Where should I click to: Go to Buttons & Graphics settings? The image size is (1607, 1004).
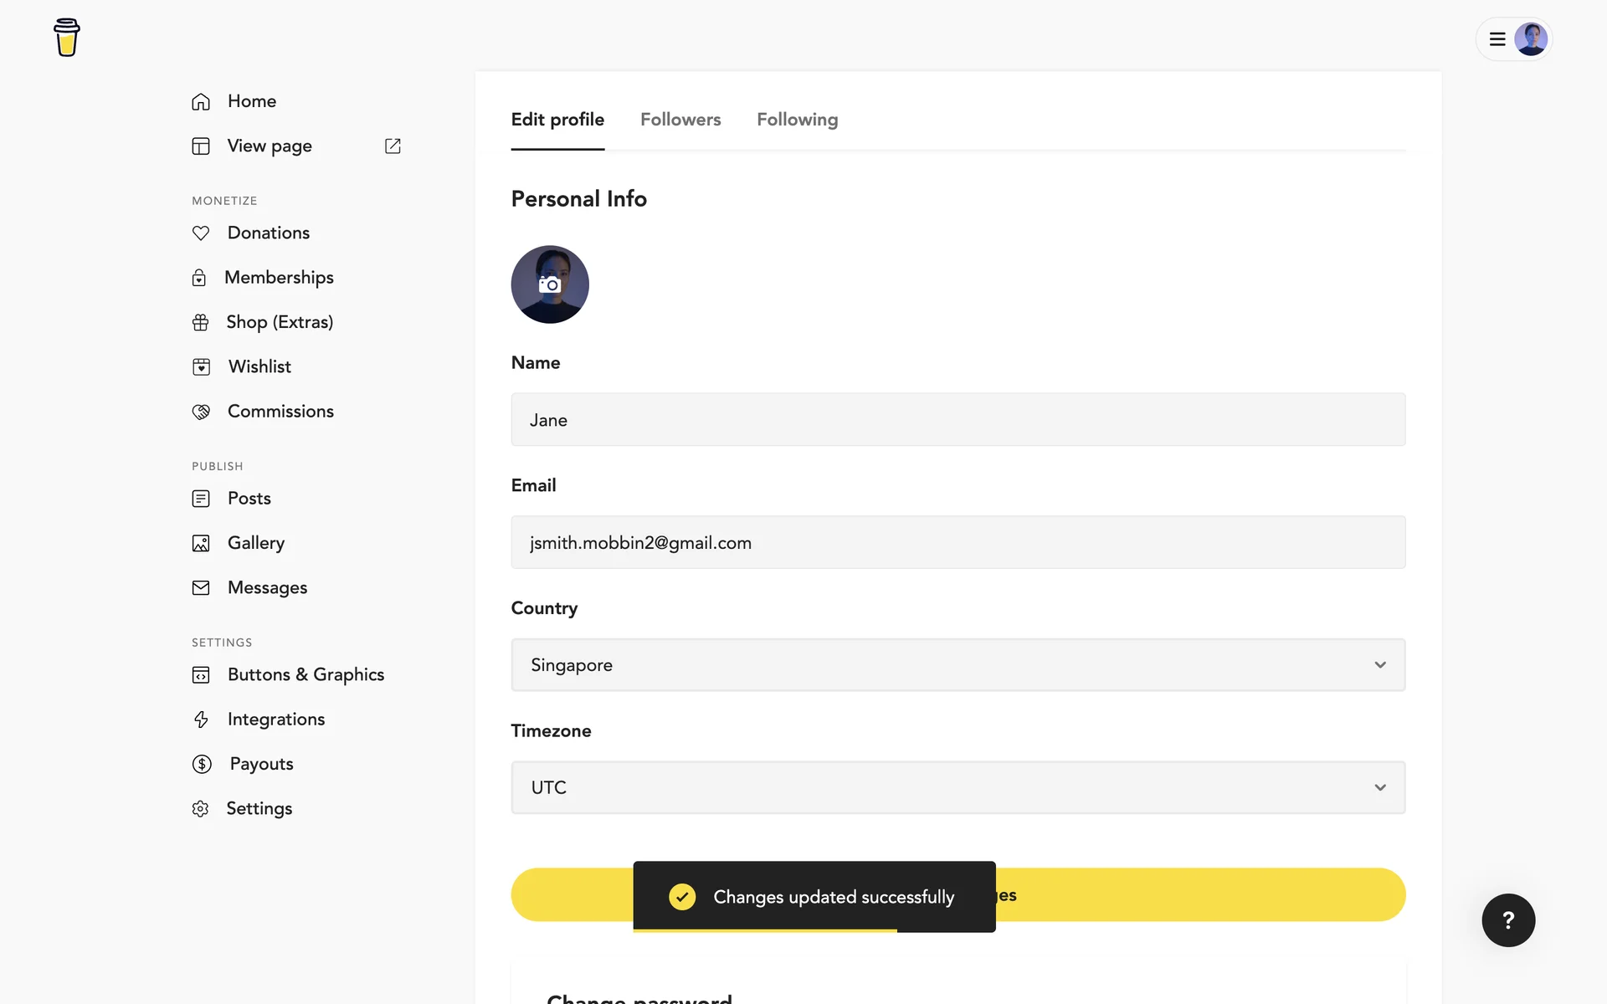[x=305, y=674]
